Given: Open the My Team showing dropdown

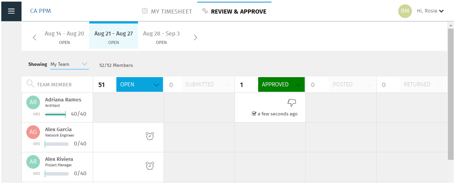Looking at the screenshot, I should 69,64.
